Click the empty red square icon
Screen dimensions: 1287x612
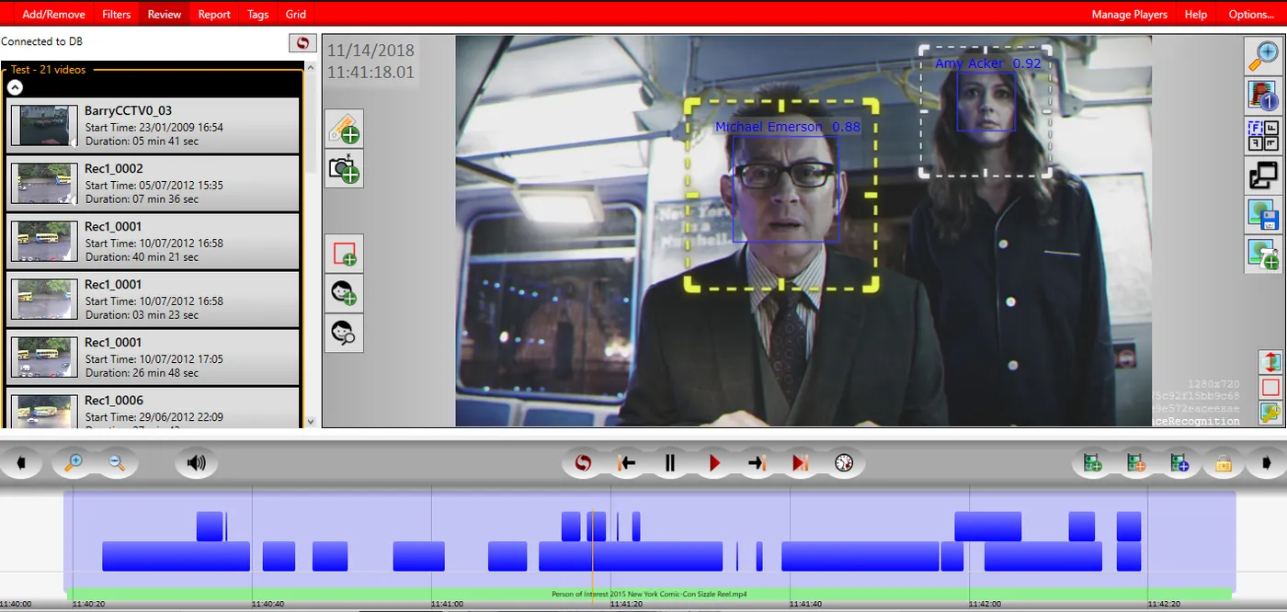(1270, 388)
